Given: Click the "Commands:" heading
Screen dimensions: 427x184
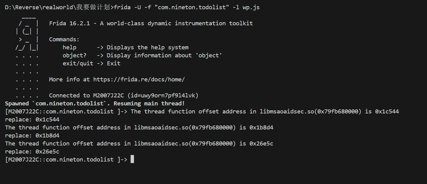Looking at the screenshot, I should coord(64,39).
